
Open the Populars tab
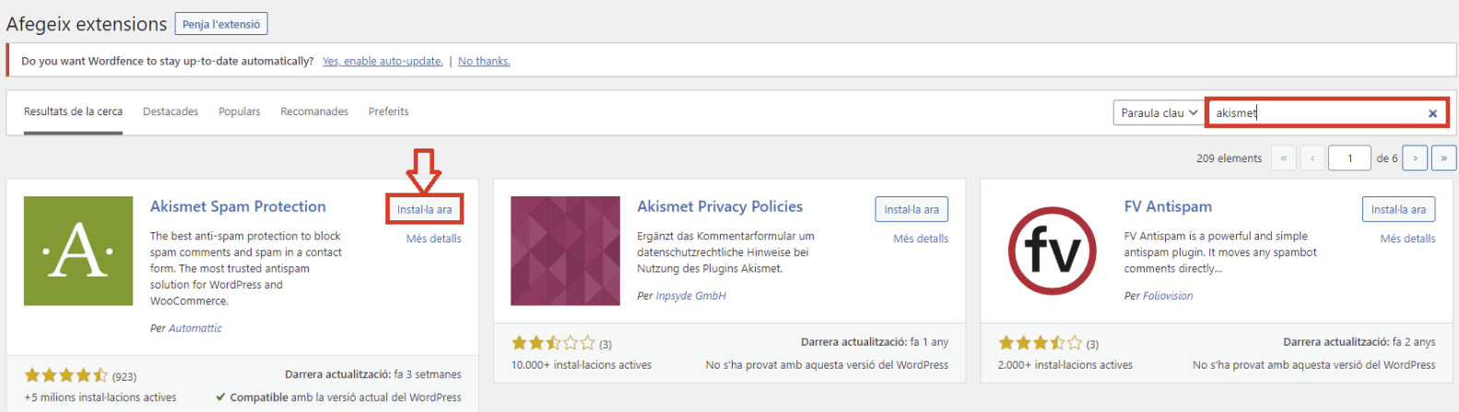coord(240,112)
